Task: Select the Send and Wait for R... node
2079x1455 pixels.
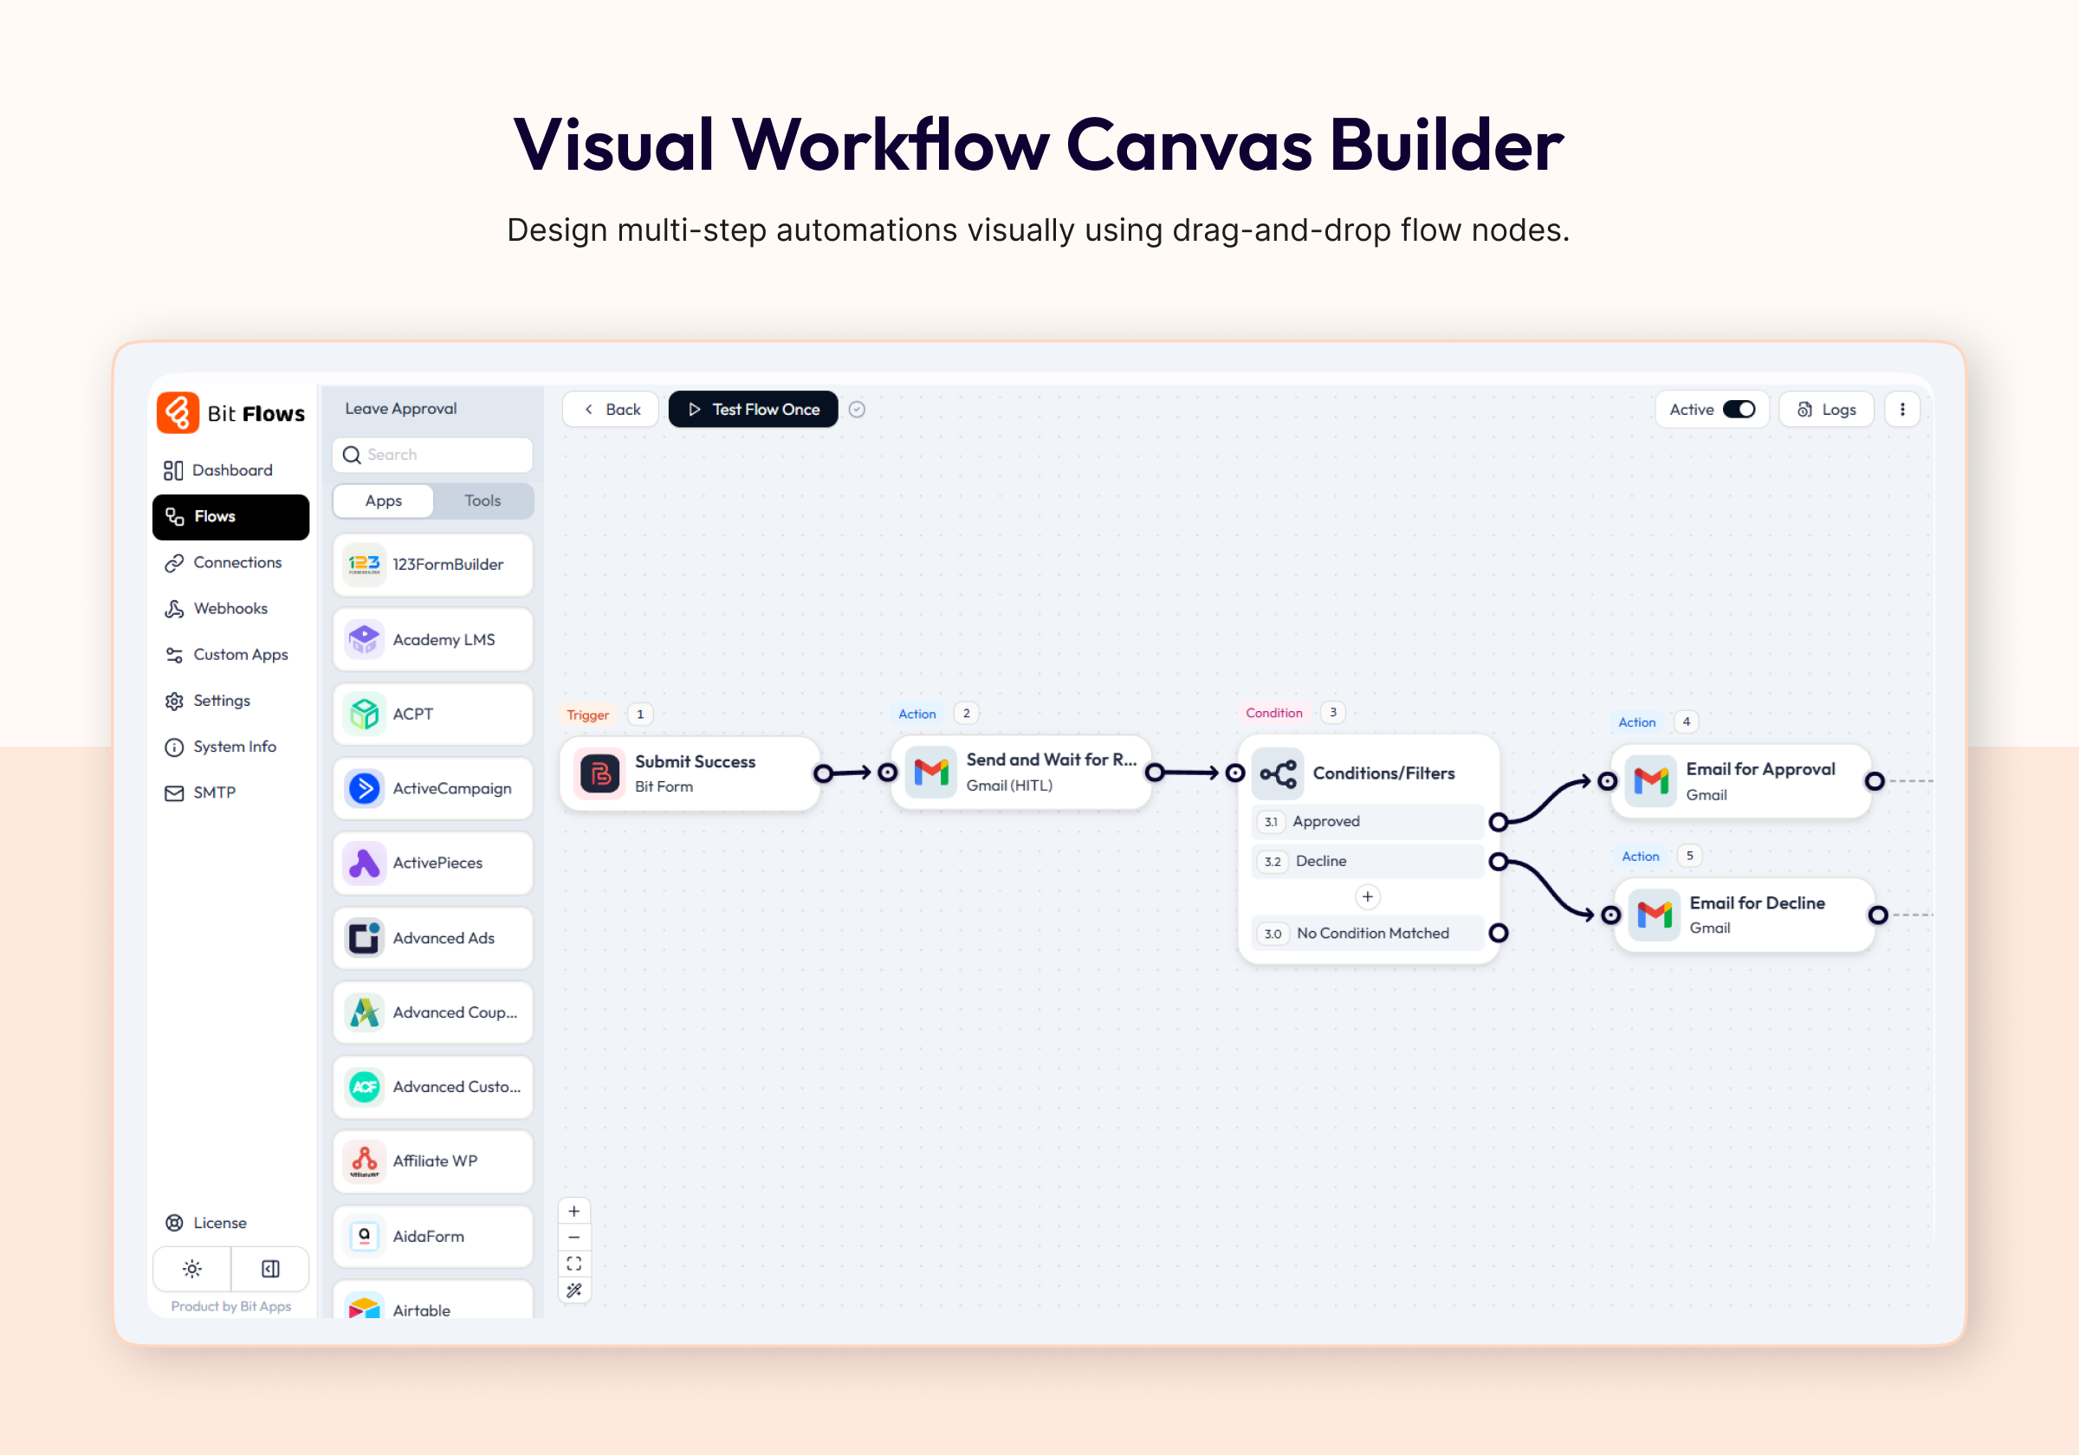Action: pyautogui.click(x=1021, y=772)
